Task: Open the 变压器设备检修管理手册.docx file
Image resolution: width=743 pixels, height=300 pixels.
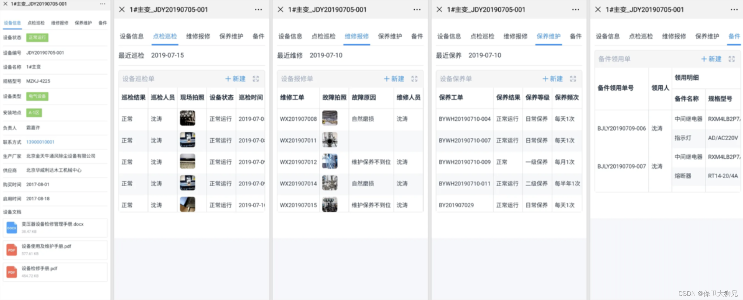Action: click(55, 228)
